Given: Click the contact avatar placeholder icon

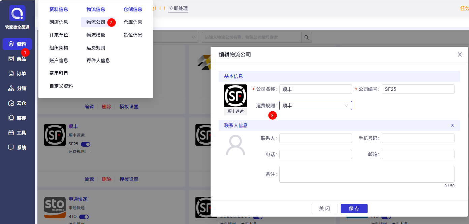Looking at the screenshot, I should coord(236,145).
